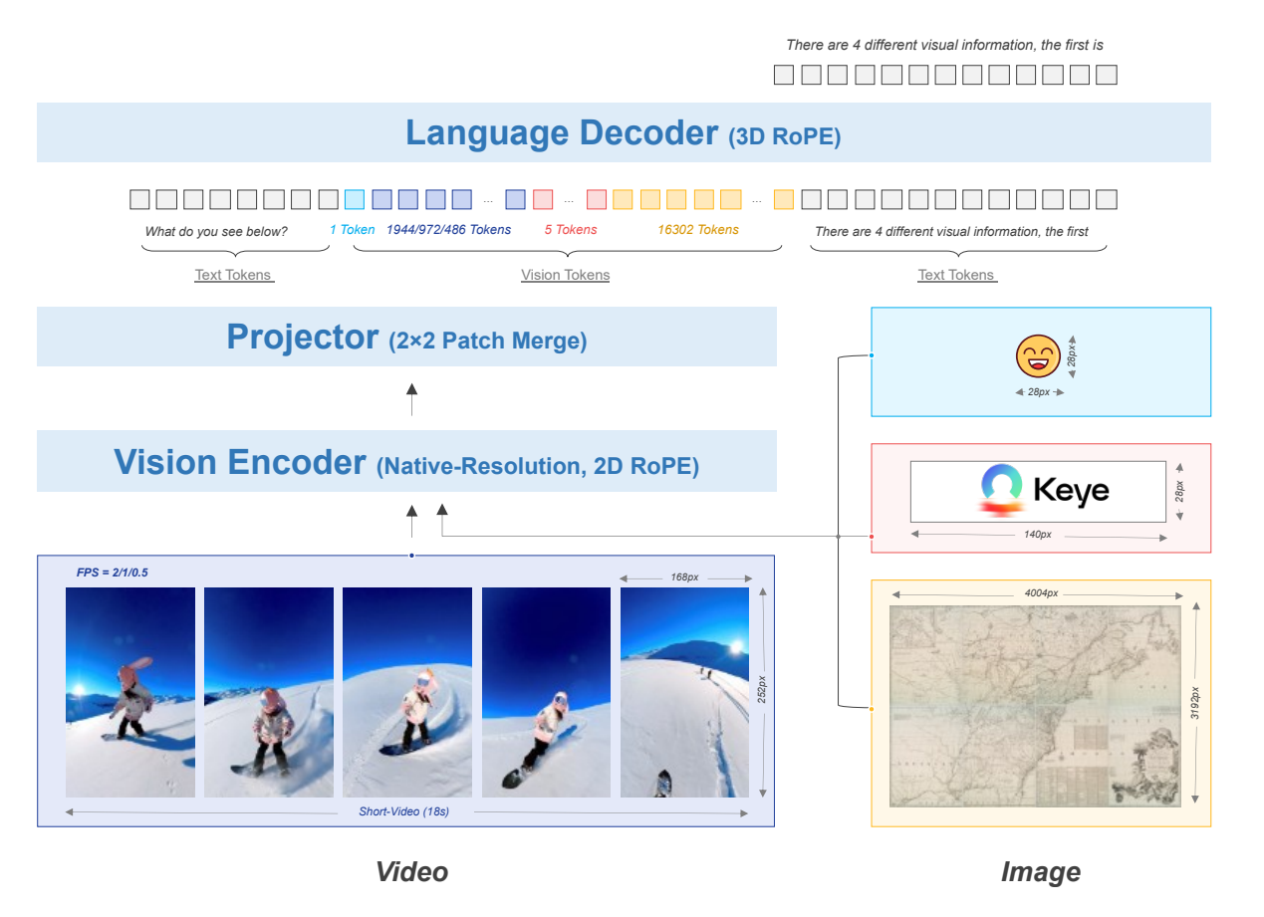This screenshot has width=1264, height=917.
Task: Open the antique map image
Action: pos(1035,706)
